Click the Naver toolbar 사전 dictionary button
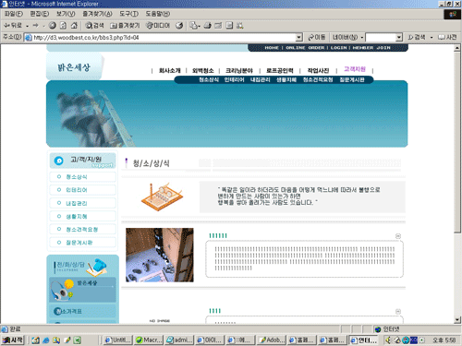This screenshot has width=462, height=346. click(447, 37)
